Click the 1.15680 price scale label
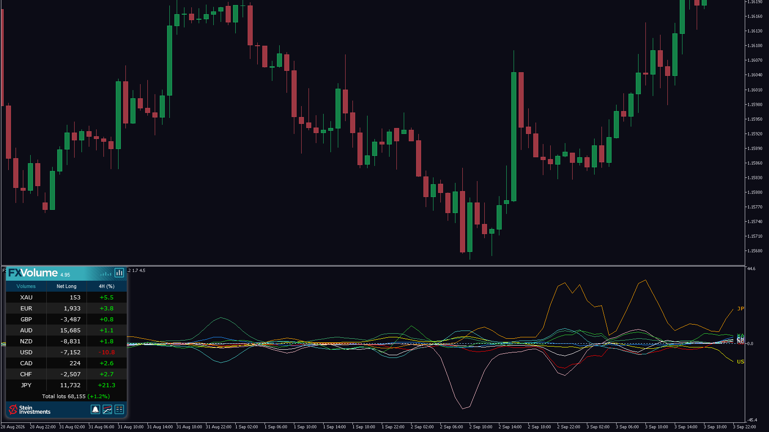 tap(755, 251)
